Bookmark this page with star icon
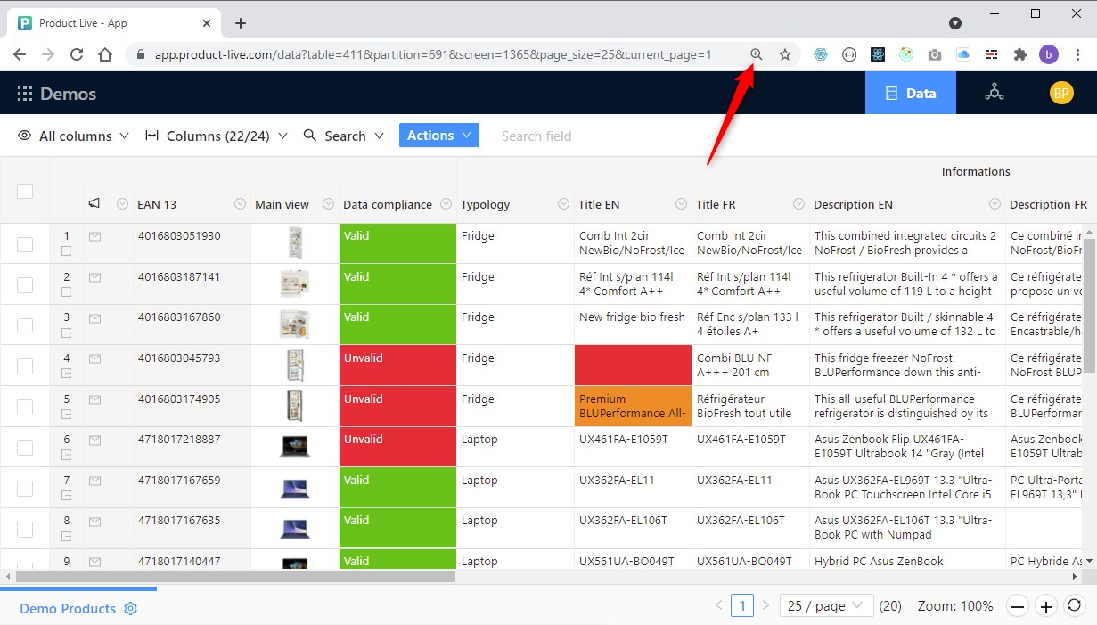This screenshot has height=625, width=1097. coord(785,54)
